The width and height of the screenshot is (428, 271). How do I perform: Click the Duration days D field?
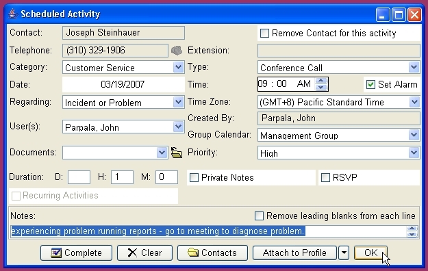coord(79,177)
